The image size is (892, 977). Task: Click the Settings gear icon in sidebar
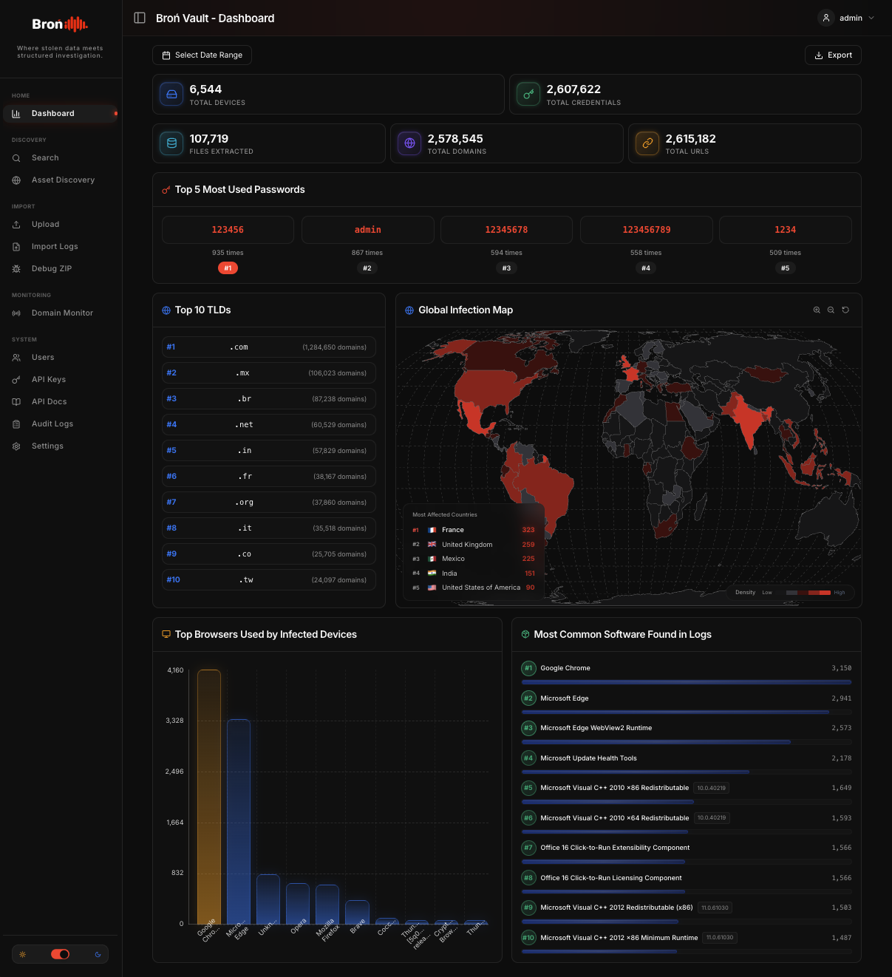point(16,446)
